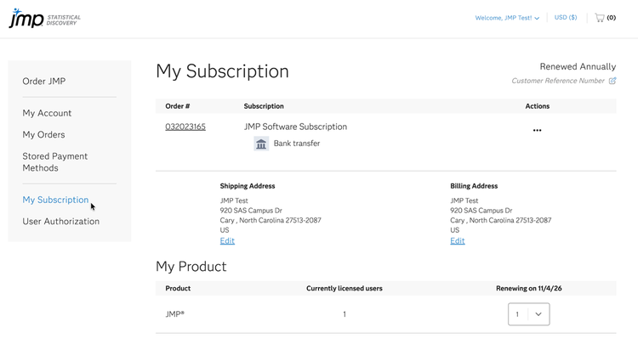The width and height of the screenshot is (638, 344).
Task: Open the licensed users quantity dropdown
Action: click(x=528, y=314)
